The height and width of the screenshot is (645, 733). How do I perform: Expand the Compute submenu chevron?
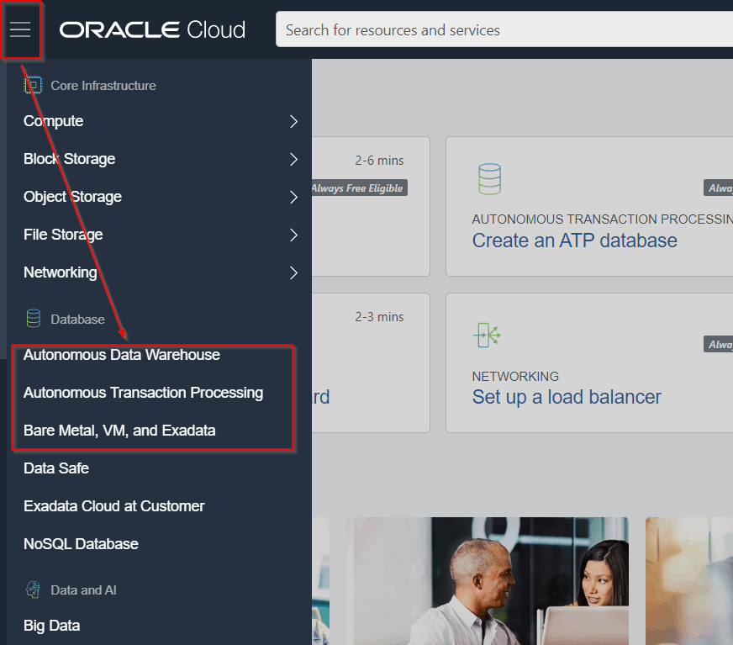(x=293, y=121)
